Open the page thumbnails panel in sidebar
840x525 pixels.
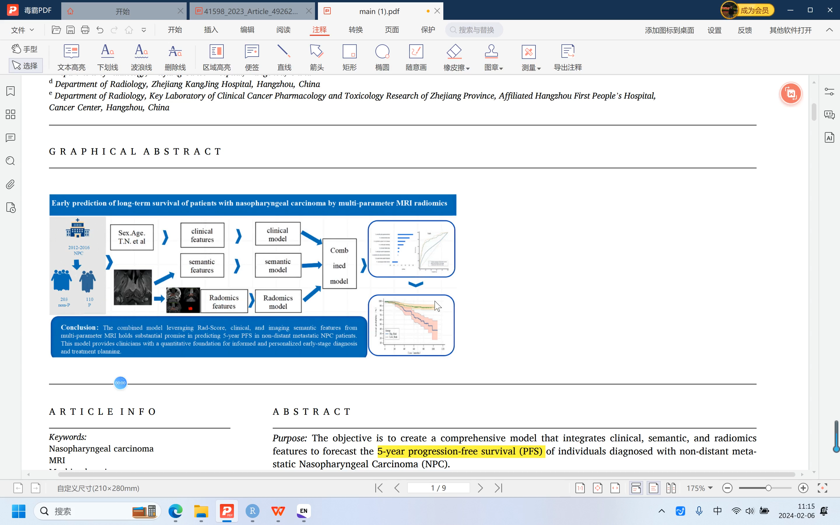[x=10, y=115]
